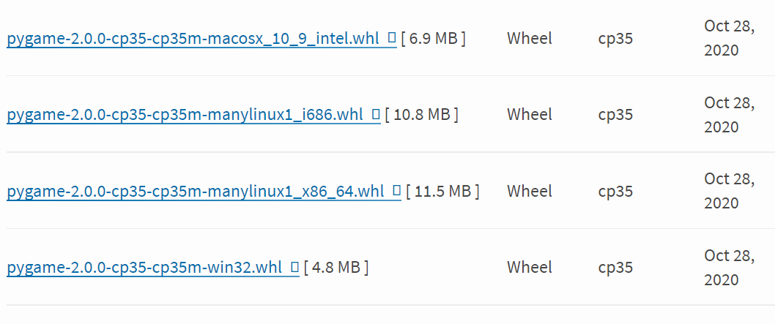Click cp35 in the manylinux1_x86_64 row

(x=615, y=191)
